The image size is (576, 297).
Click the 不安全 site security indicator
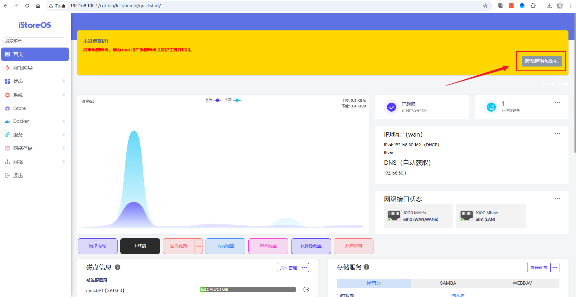(x=57, y=6)
